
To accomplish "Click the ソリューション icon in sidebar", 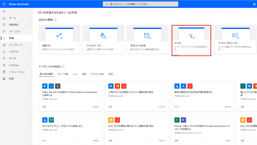I will [4, 72].
